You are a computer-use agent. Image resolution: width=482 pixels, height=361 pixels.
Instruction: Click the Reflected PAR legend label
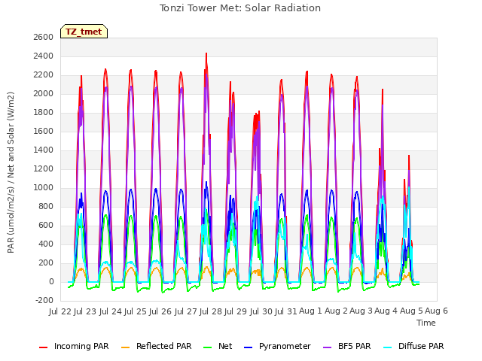[164, 346]
